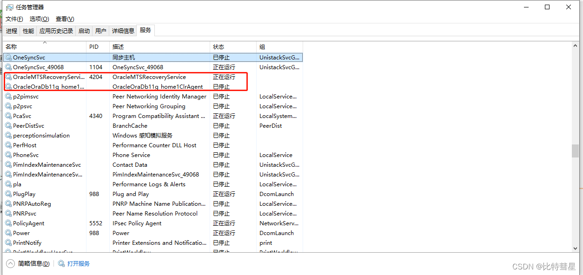Click Performance Counter DLL Host description

tap(154, 145)
